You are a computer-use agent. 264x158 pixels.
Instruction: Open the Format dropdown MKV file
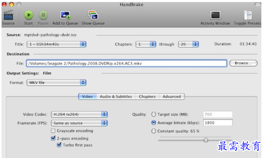coord(56,83)
